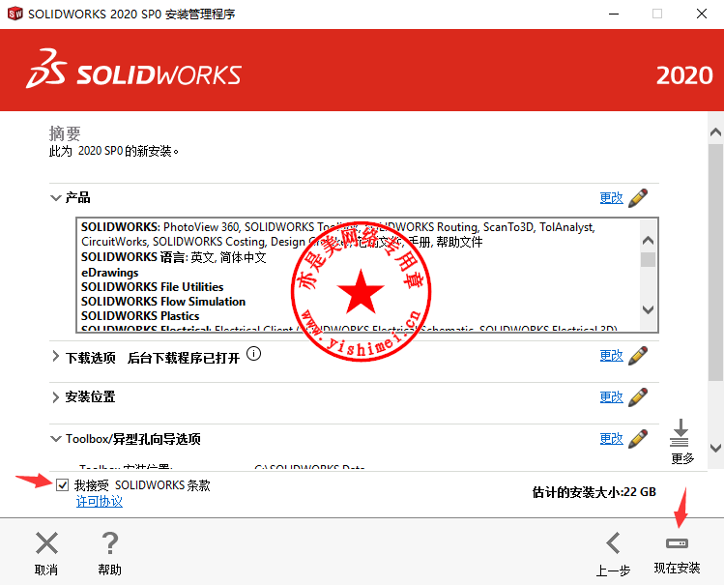Select eDrawings in the products list
Image resolution: width=724 pixels, height=585 pixels.
pos(110,273)
